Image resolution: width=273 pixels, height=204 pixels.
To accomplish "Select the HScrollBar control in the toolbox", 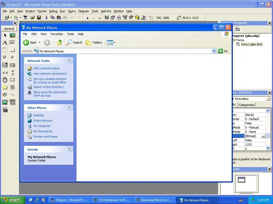I will (5, 73).
